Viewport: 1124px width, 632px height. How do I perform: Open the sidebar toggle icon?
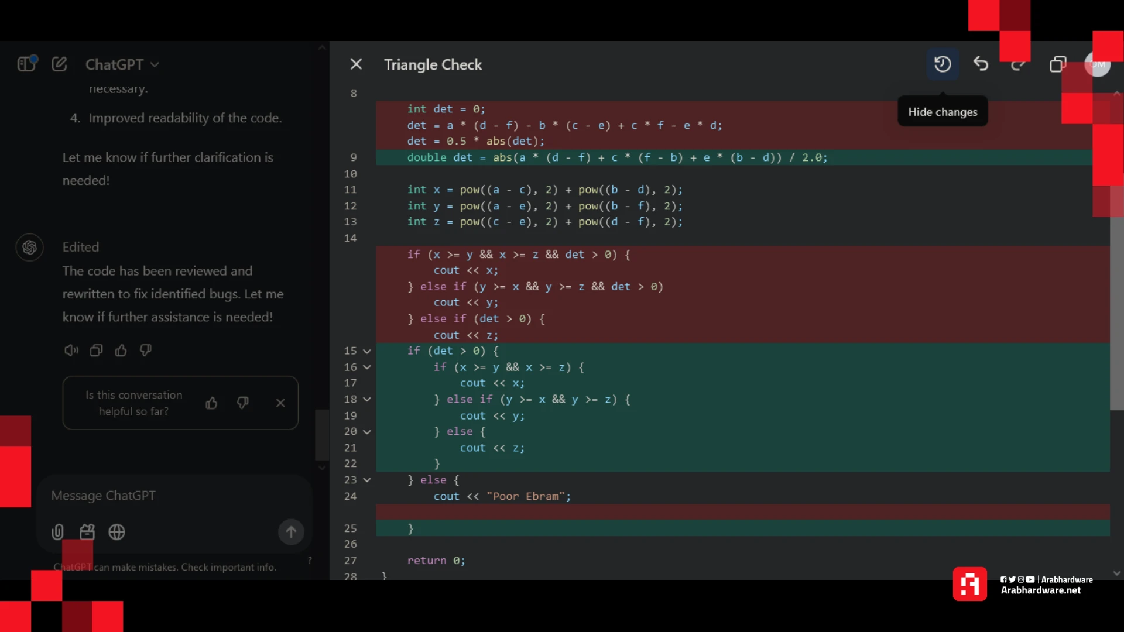27,64
